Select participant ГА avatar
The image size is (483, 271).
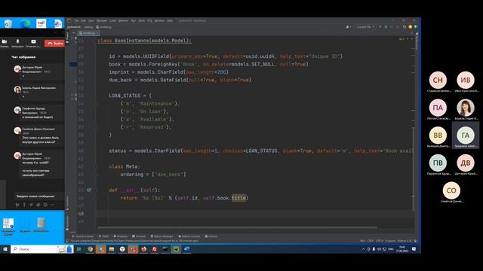coord(465,135)
